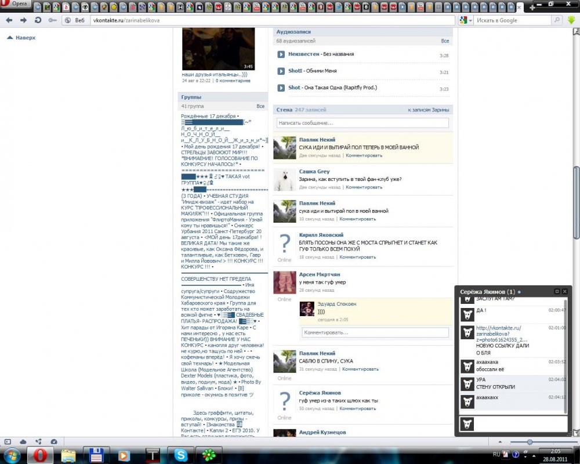Click the chat title Серёжа Якимов (1)
Image resolution: width=580 pixels, height=464 pixels.
pos(487,292)
